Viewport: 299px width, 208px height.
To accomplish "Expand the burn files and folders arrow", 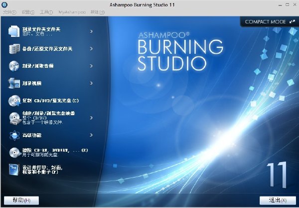I will tap(91, 31).
